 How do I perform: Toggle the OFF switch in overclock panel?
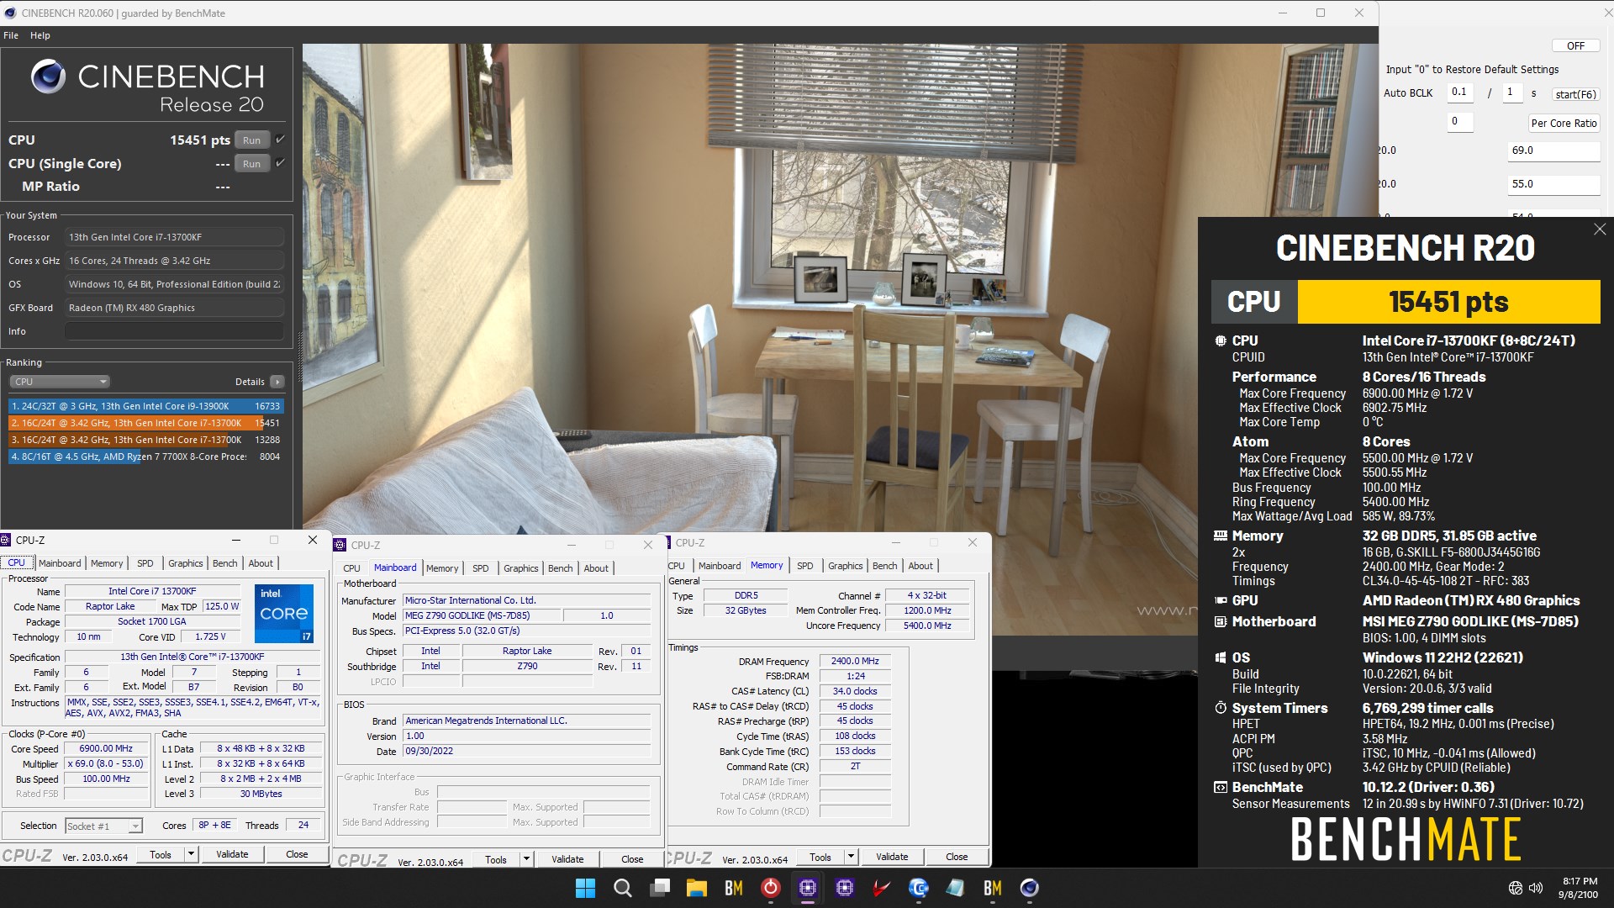tap(1575, 46)
